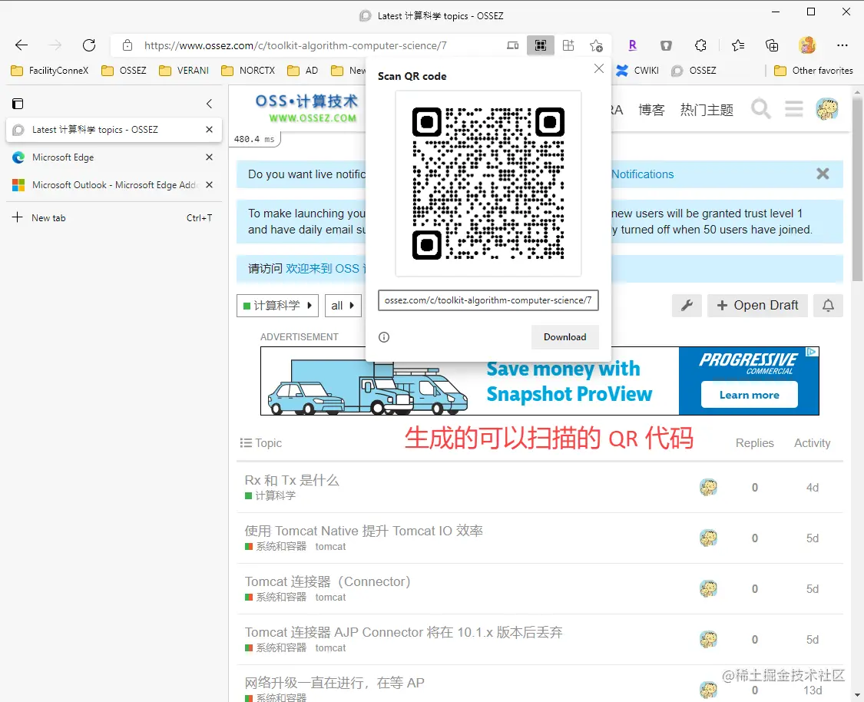The image size is (864, 702).
Task: Open the 热门主题 menu item
Action: point(706,109)
